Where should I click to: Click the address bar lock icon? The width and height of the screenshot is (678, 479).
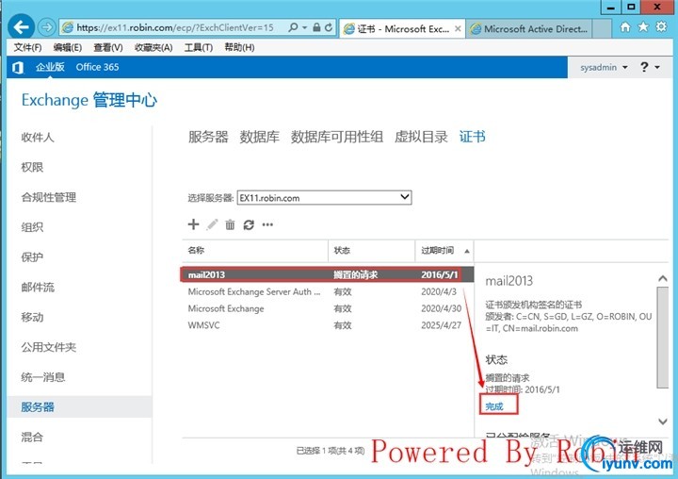click(x=317, y=27)
